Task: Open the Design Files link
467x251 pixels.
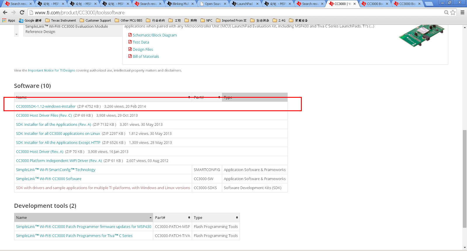Action: [x=143, y=49]
